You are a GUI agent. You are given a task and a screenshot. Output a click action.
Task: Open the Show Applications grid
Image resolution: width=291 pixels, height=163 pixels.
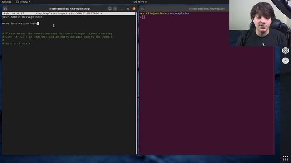[x=286, y=158]
